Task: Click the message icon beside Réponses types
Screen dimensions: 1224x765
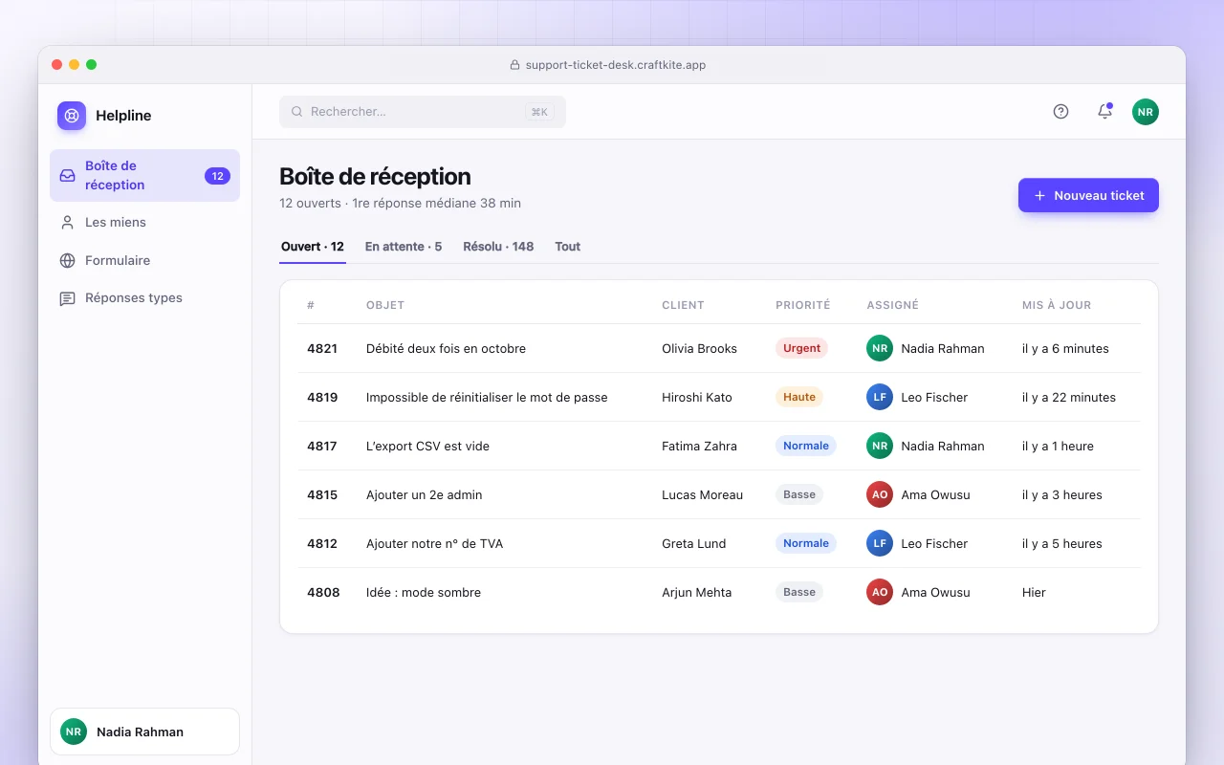Action: (68, 298)
